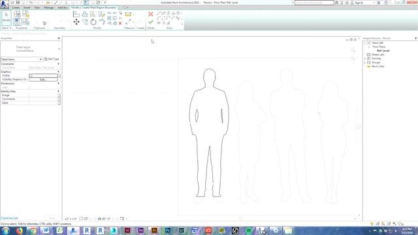
Task: Select the Modify arrow tool
Action: point(7,17)
